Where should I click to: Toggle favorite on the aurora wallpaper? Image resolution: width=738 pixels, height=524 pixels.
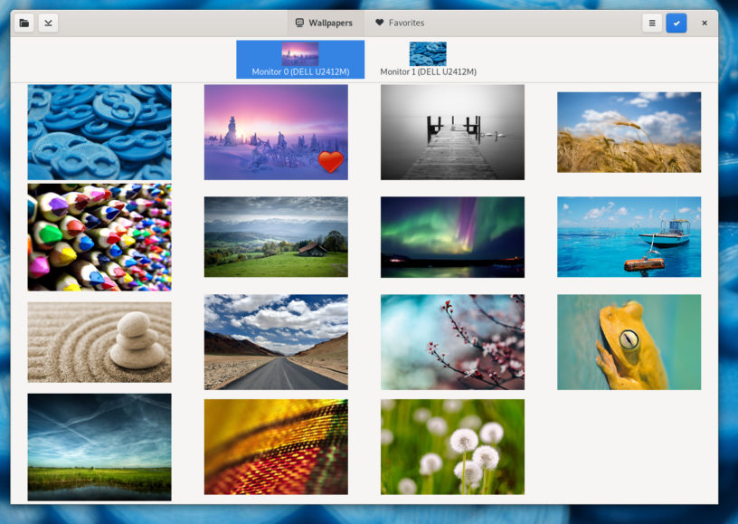452,236
